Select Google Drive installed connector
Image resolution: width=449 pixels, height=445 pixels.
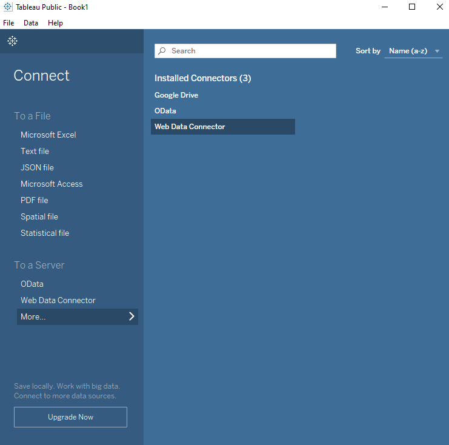pyautogui.click(x=176, y=95)
